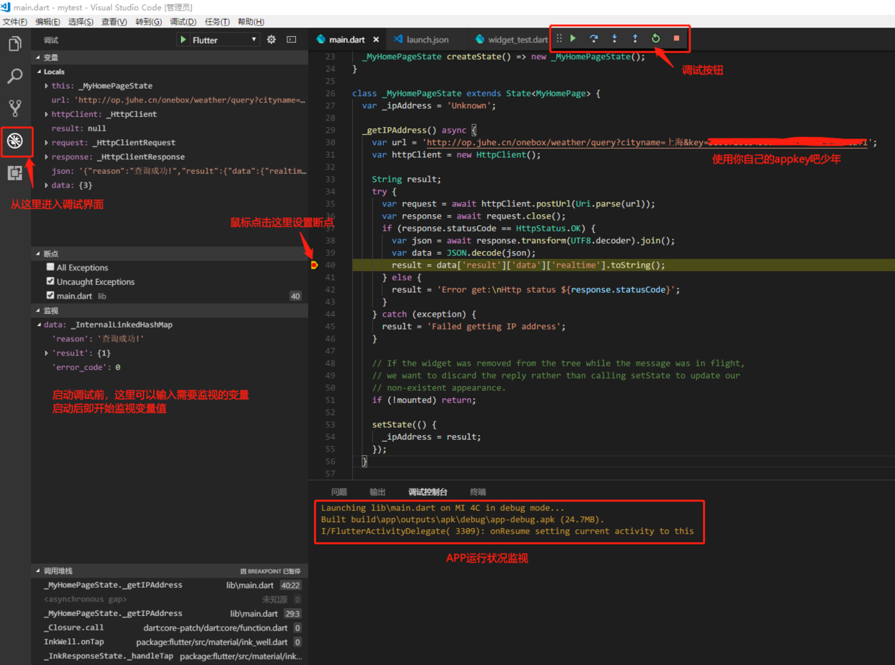This screenshot has height=665, width=895.
Task: Expand the httpClient variable
Action: [x=47, y=114]
